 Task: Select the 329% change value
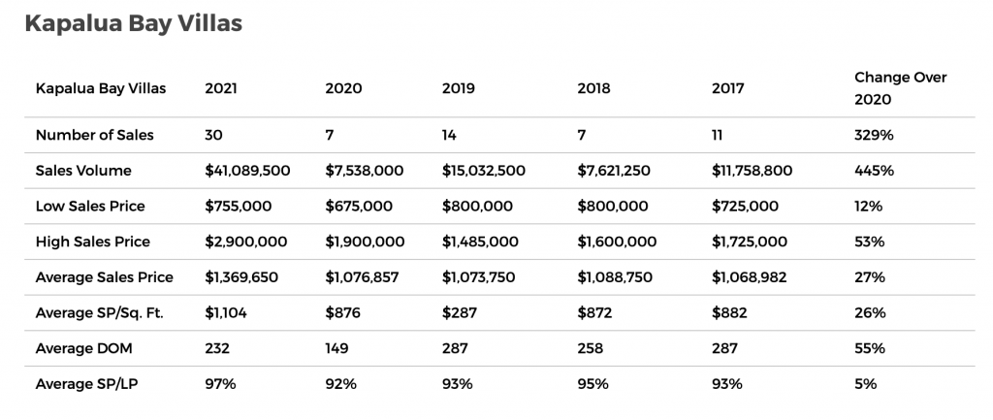pos(873,135)
